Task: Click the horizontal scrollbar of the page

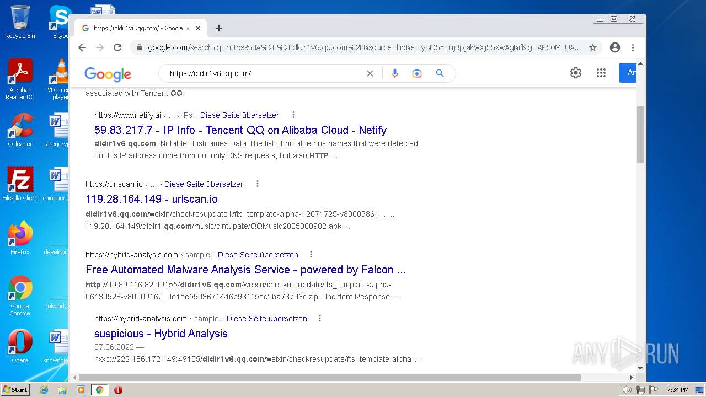Action: click(x=330, y=378)
